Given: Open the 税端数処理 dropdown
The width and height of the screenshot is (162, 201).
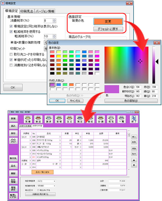Looking at the screenshot, I should tap(46, 186).
